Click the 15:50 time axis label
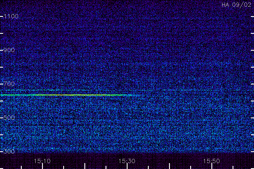254x169 pixels. point(211,161)
